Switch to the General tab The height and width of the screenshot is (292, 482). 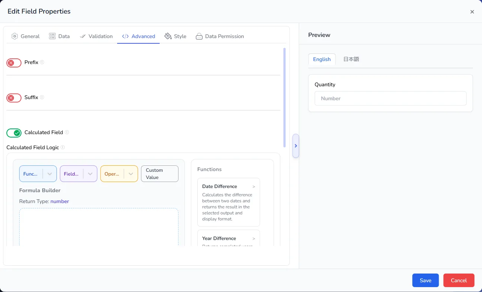tap(26, 36)
